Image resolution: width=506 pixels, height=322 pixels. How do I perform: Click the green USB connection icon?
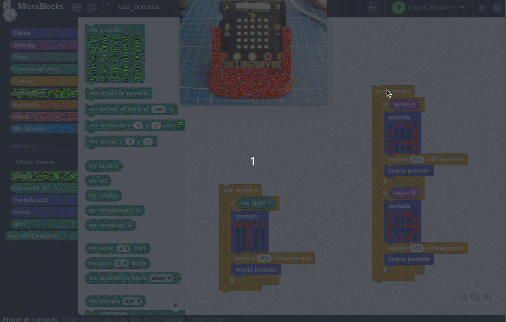pyautogui.click(x=398, y=7)
